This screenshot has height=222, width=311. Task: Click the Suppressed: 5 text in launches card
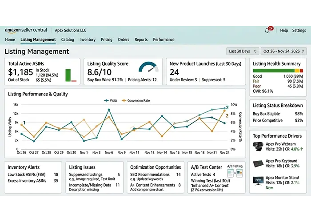pyautogui.click(x=213, y=79)
